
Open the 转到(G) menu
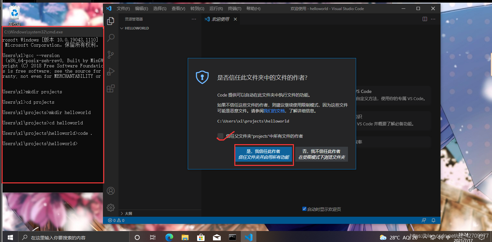coord(197,9)
